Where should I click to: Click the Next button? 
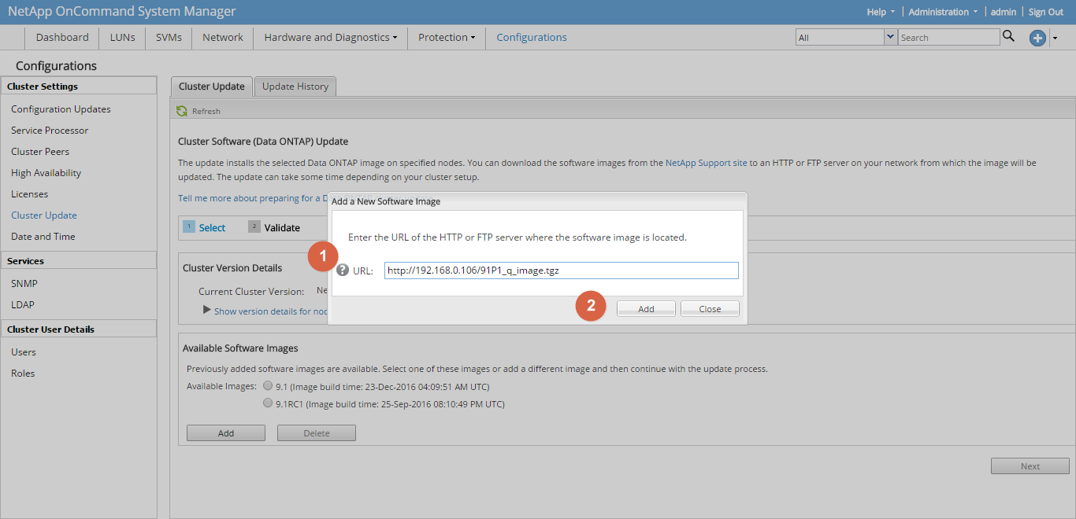(x=1030, y=466)
